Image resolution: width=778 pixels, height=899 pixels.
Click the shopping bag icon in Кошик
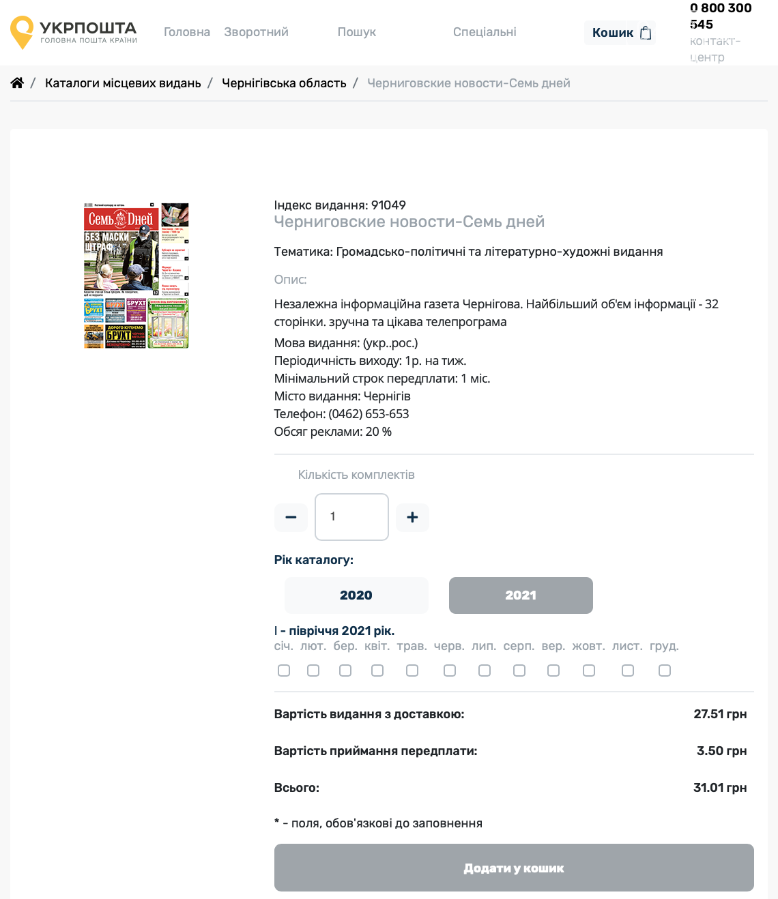tap(646, 33)
